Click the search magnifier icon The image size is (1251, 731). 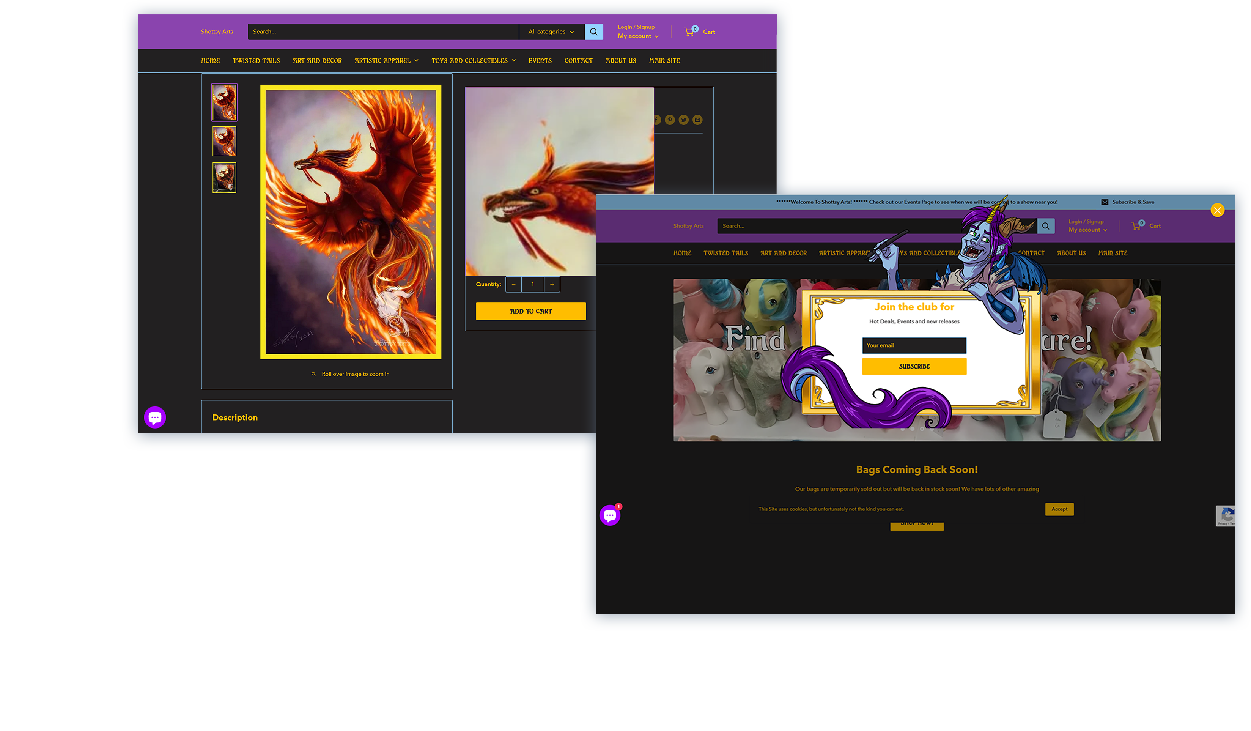pyautogui.click(x=594, y=31)
